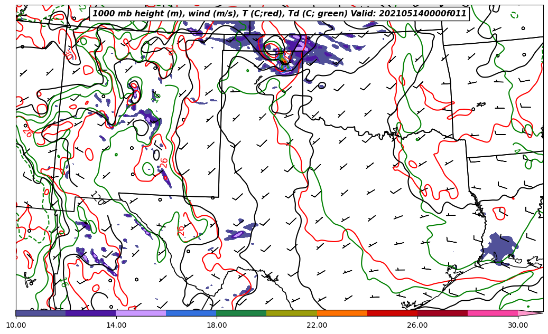This screenshot has width=548, height=334.
Task: Click the slate-blue 10–12 colorbar segment
Action: [x=41, y=313]
